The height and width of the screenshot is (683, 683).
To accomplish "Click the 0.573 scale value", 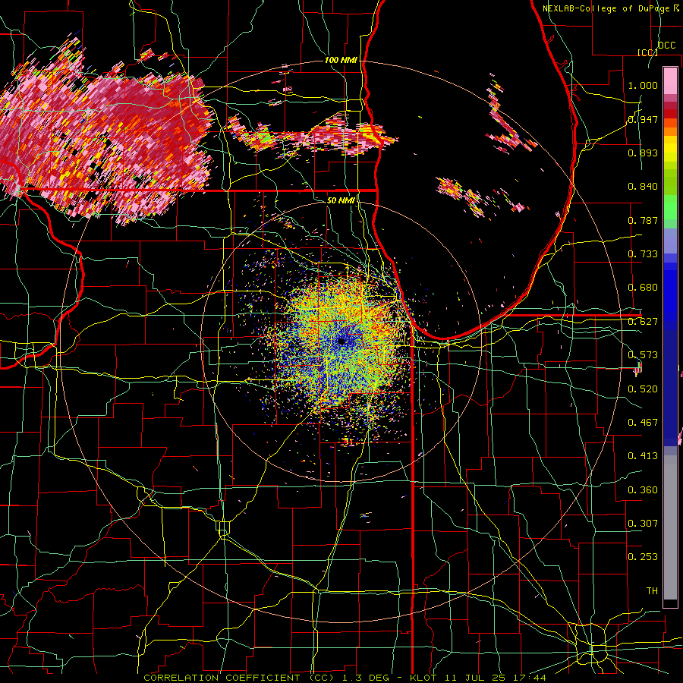I will pyautogui.click(x=643, y=355).
